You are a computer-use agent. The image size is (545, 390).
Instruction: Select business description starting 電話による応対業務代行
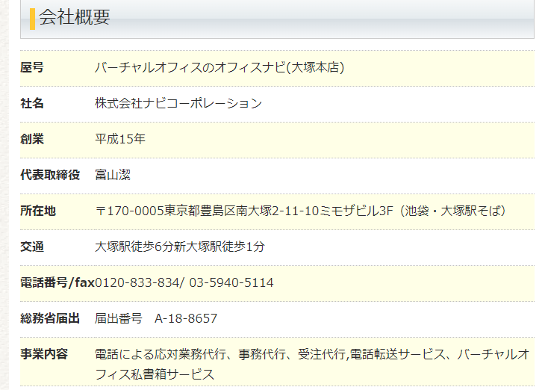pyautogui.click(x=312, y=365)
